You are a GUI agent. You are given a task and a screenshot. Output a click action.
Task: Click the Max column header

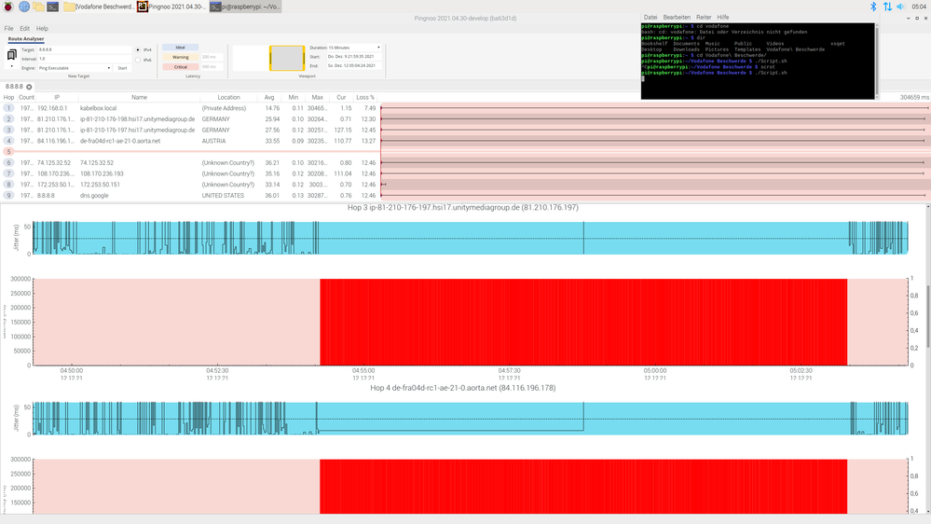tap(317, 97)
